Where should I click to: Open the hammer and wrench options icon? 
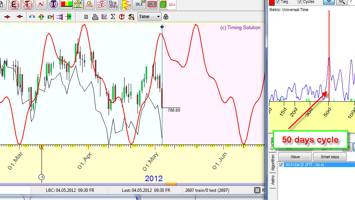click(131, 17)
